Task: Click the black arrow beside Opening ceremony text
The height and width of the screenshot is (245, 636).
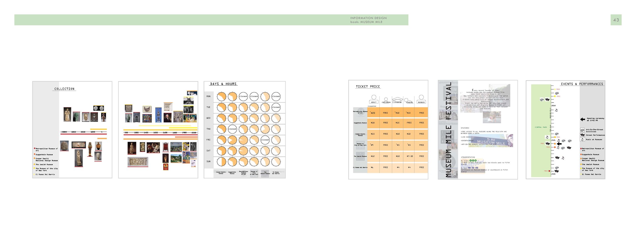Action: 583,119
